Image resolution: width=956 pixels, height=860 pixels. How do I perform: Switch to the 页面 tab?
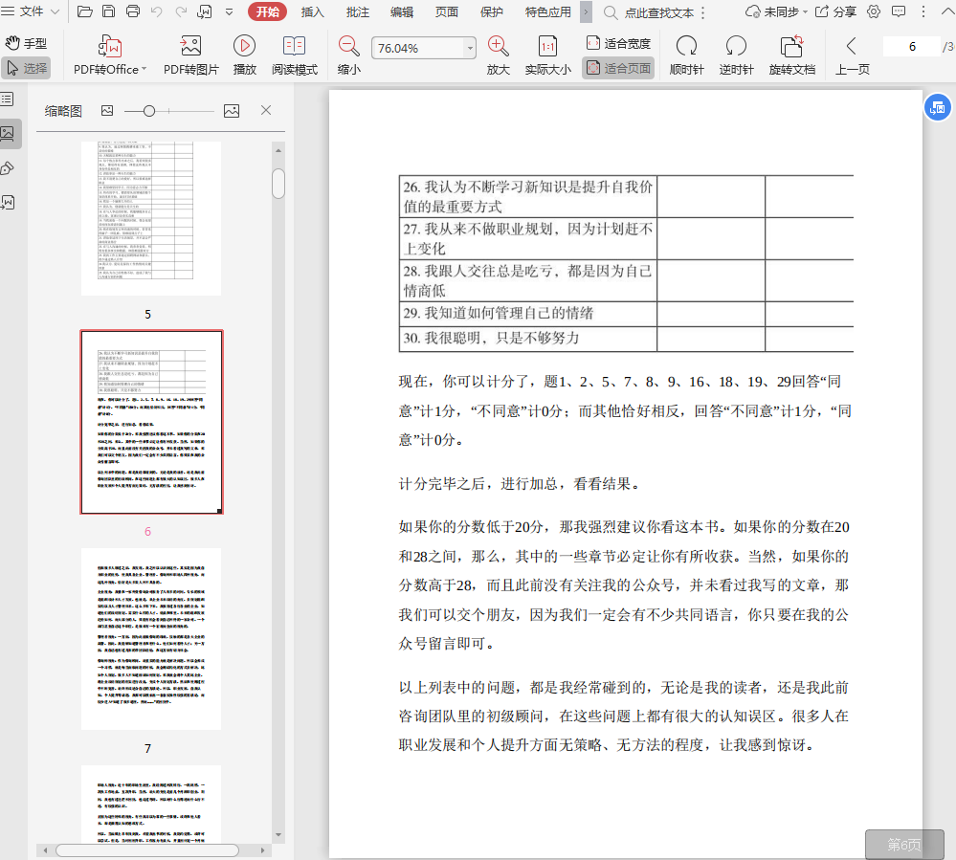446,12
